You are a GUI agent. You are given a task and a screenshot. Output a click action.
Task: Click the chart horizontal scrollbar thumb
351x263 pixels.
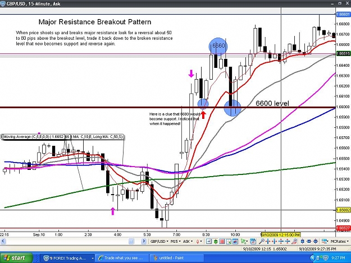[131, 241]
